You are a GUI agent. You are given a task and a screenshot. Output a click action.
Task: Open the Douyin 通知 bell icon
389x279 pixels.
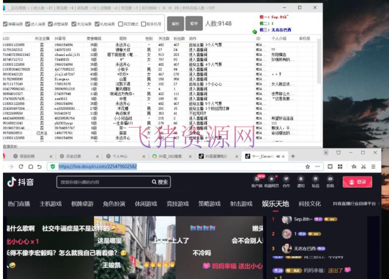[301, 179]
